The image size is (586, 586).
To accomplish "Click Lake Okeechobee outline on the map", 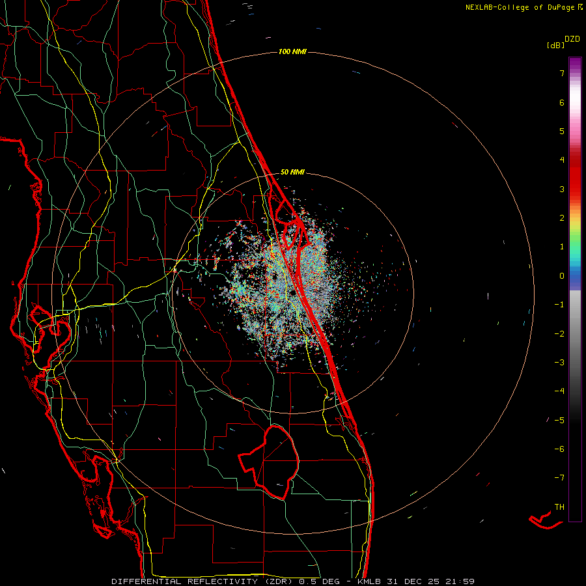I will coord(269,462).
